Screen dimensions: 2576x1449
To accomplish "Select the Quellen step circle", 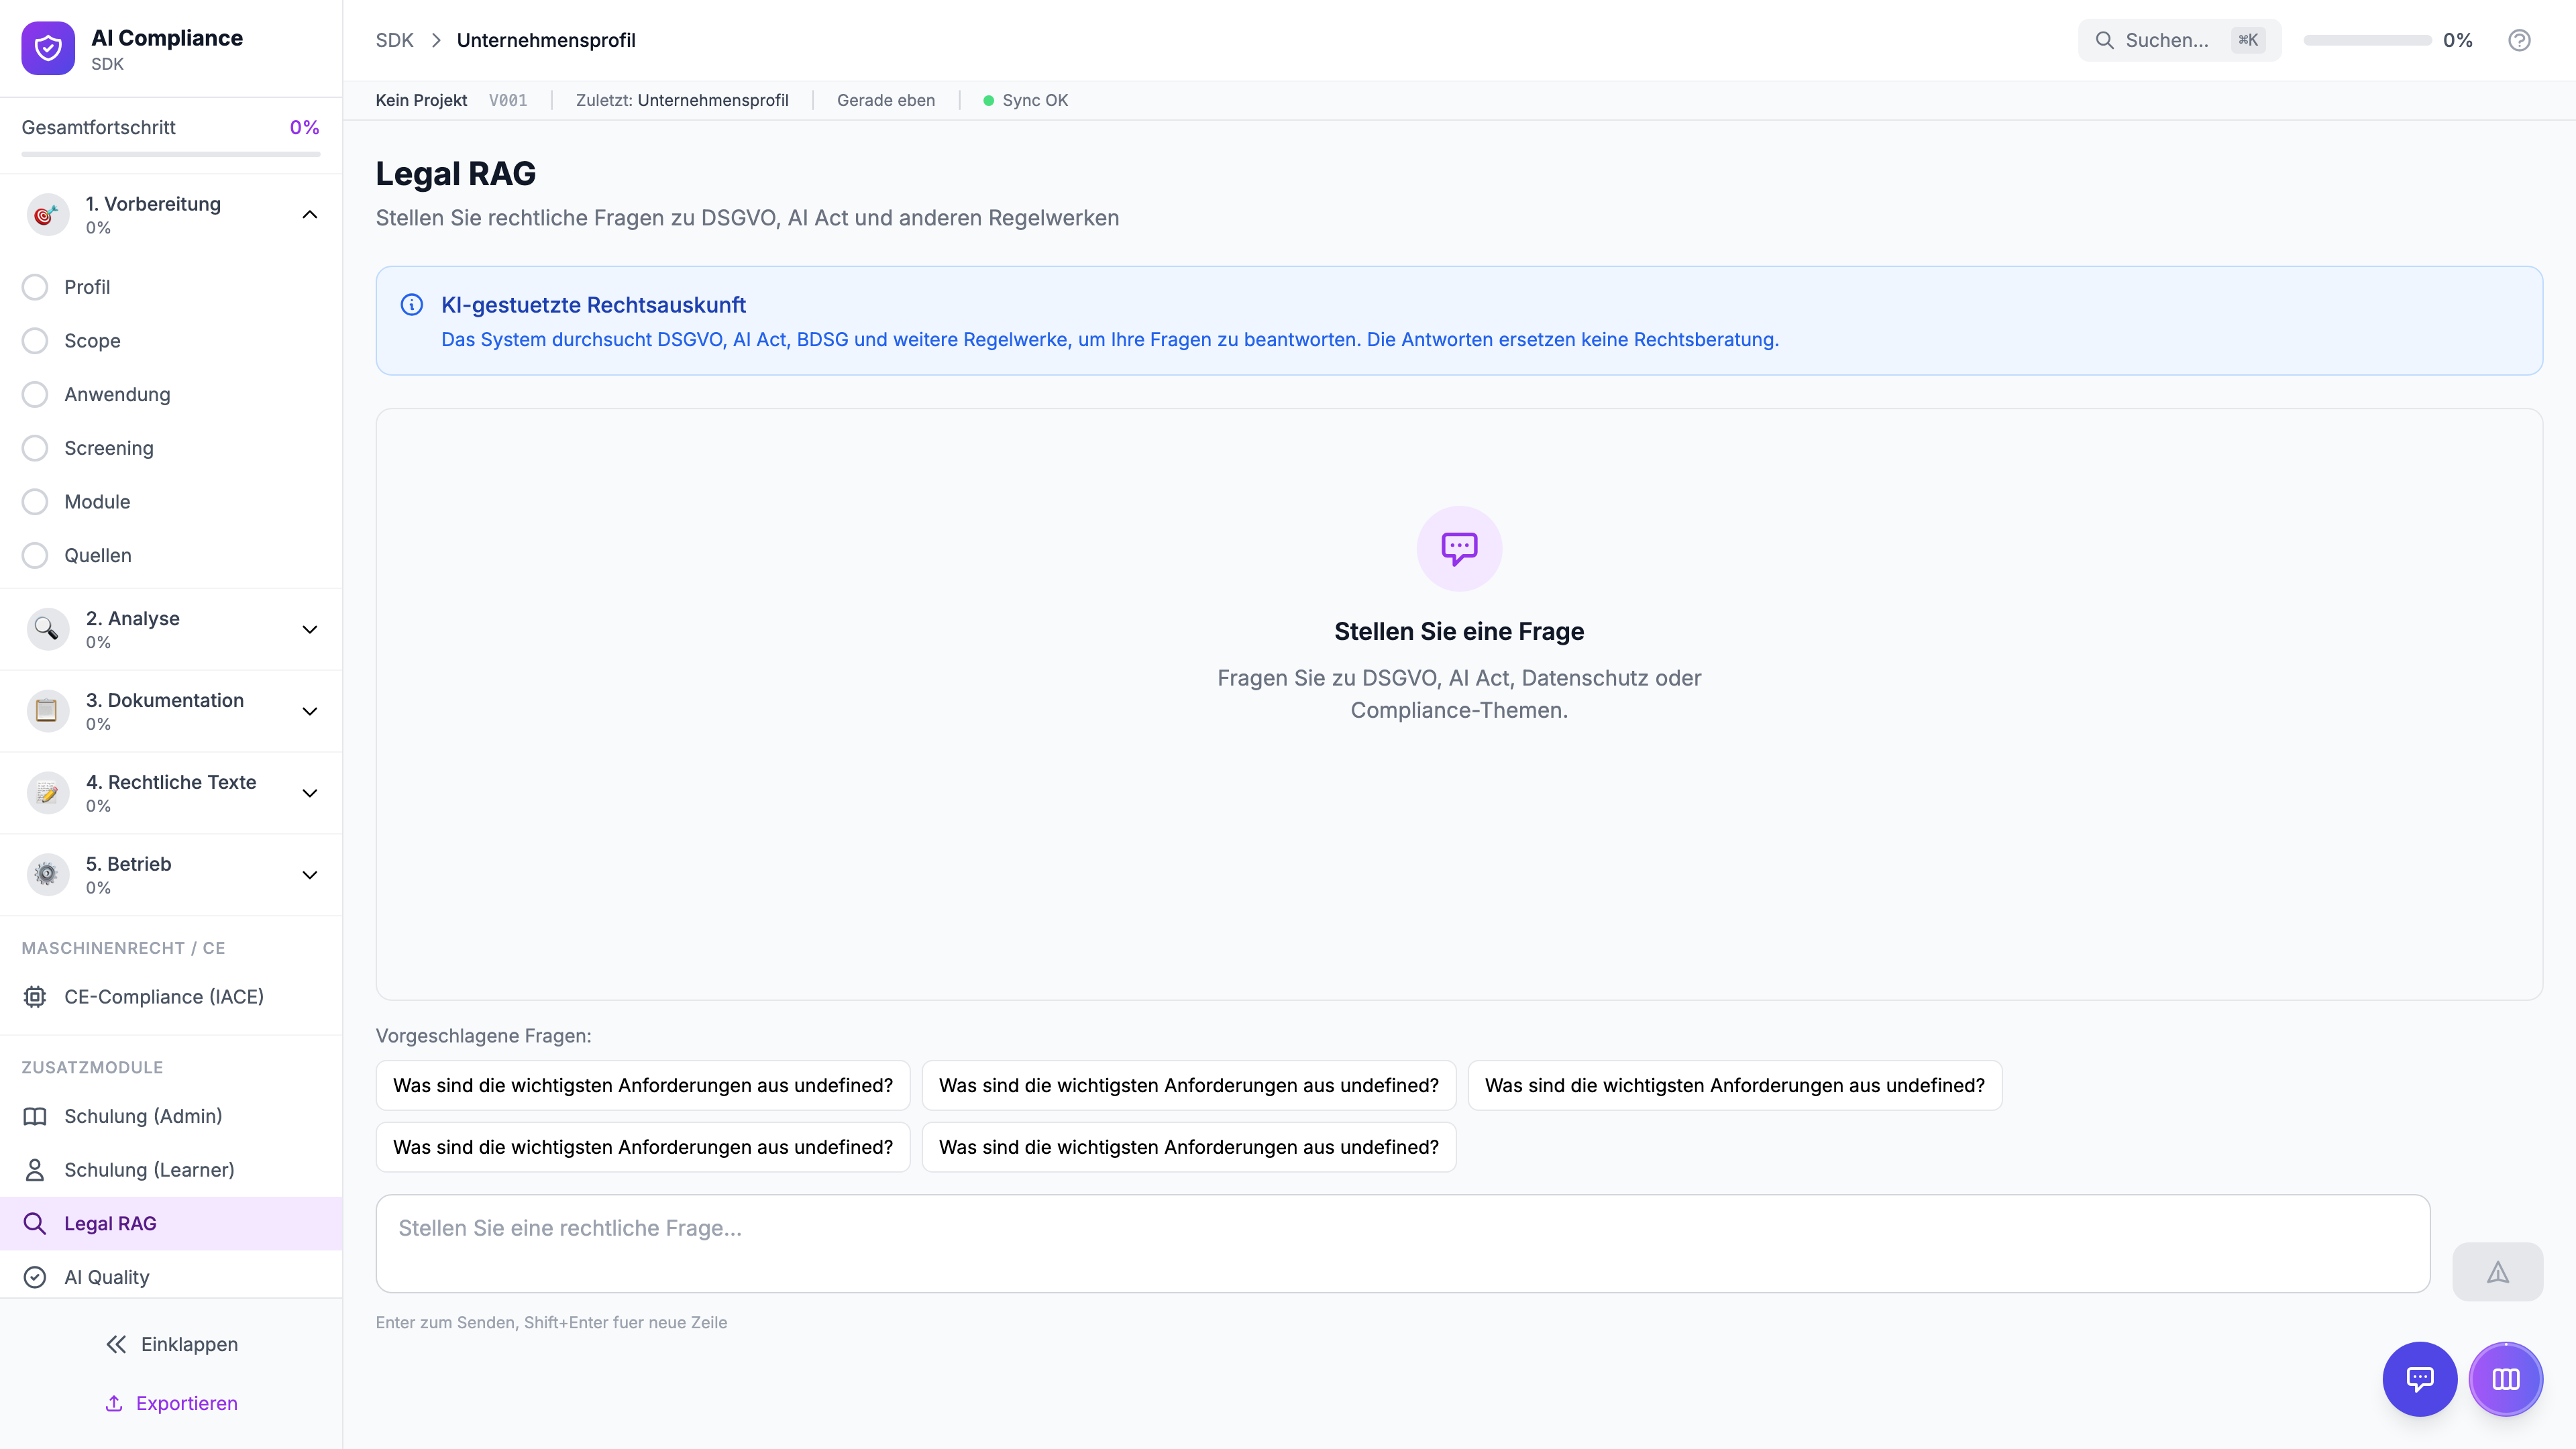I will click(x=35, y=555).
